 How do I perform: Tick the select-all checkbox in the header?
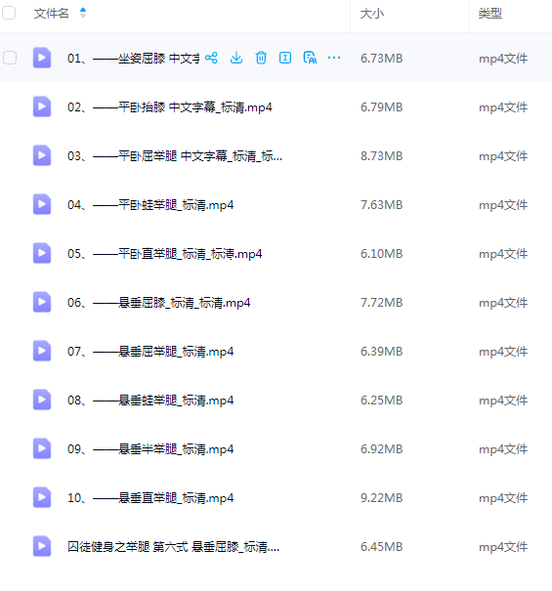click(x=9, y=13)
